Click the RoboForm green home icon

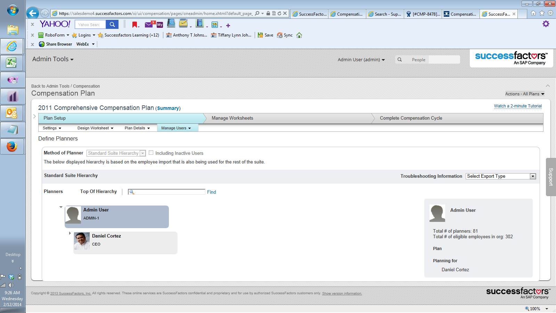(299, 35)
